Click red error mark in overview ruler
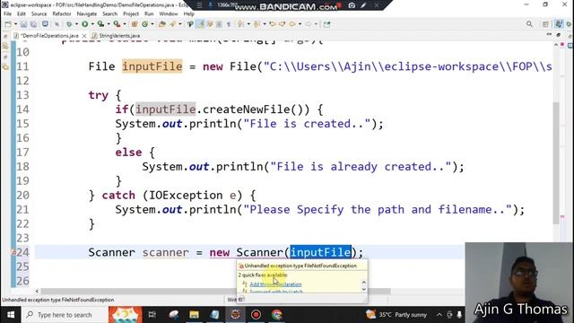Image resolution: width=574 pixels, height=323 pixels. (x=562, y=217)
